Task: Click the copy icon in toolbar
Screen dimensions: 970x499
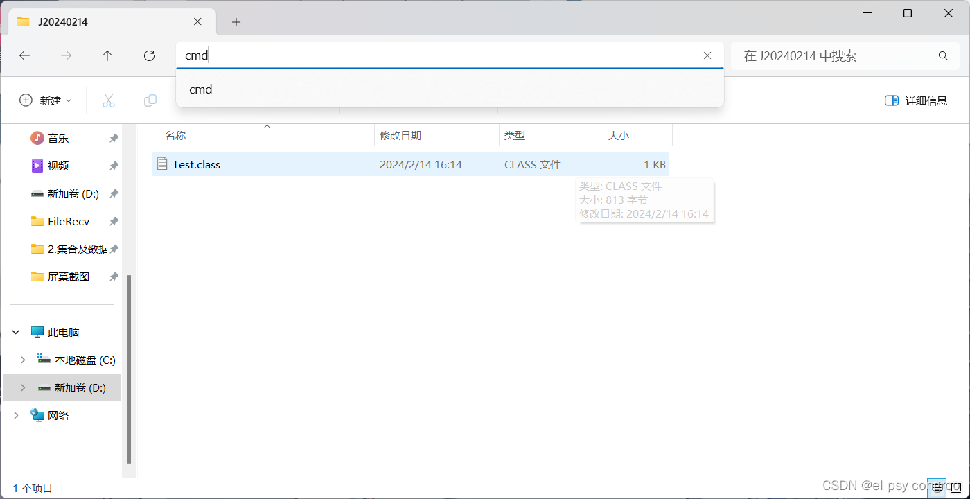Action: click(x=150, y=100)
